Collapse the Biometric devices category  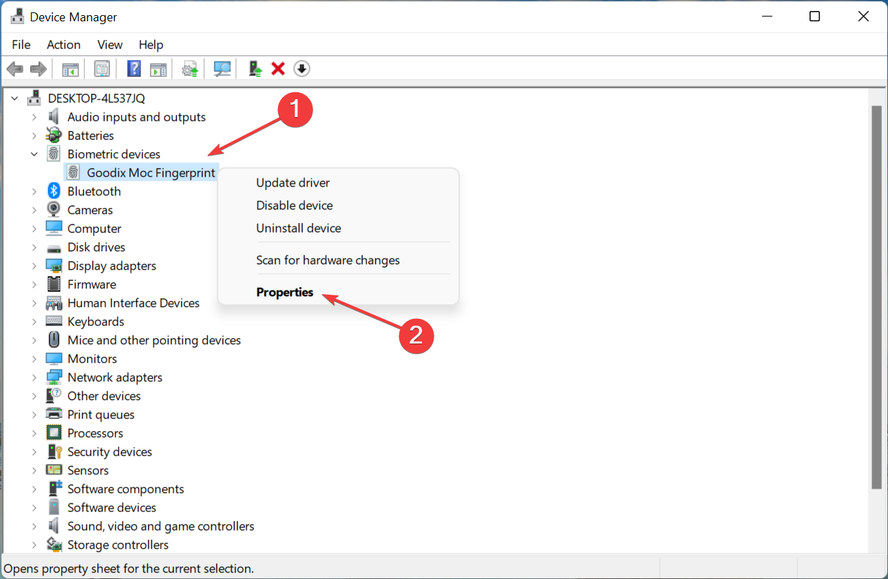point(34,154)
